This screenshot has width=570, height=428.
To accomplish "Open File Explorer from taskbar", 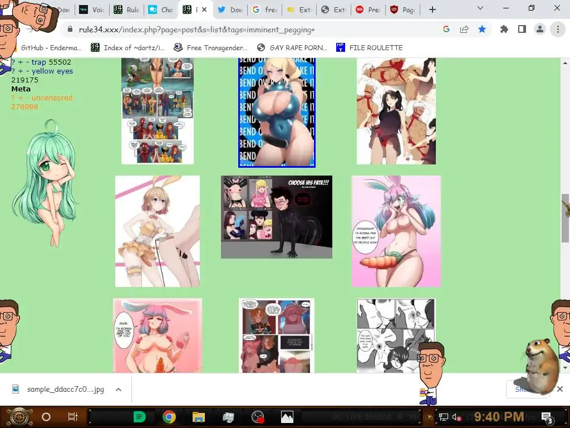I will (x=199, y=417).
